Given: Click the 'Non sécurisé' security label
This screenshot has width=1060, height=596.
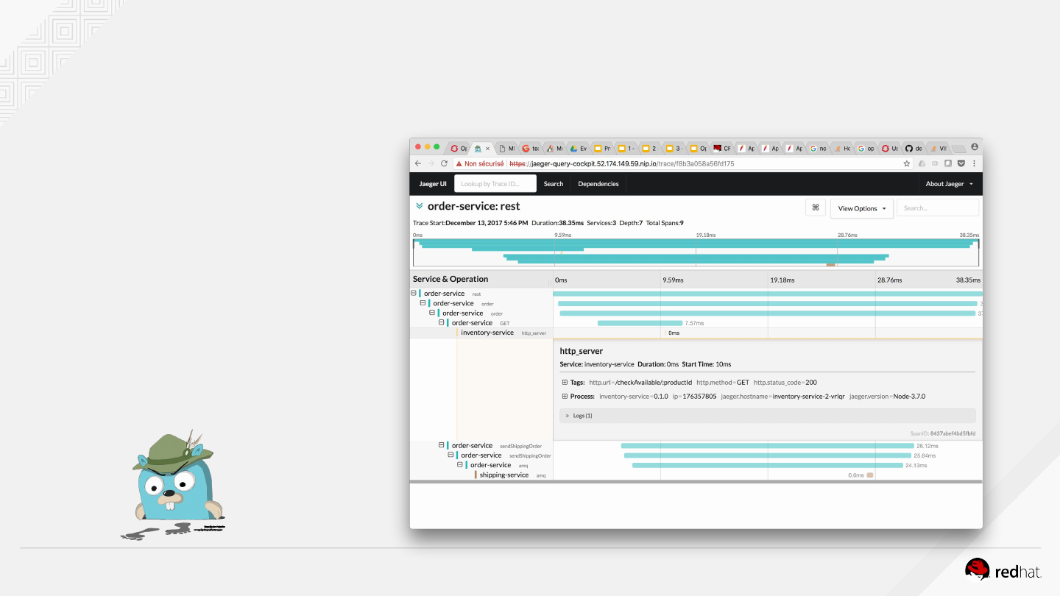Looking at the screenshot, I should (484, 163).
